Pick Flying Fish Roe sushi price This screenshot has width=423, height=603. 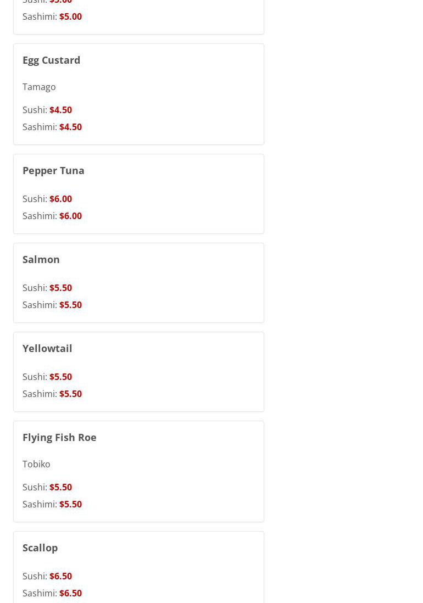[x=60, y=487]
